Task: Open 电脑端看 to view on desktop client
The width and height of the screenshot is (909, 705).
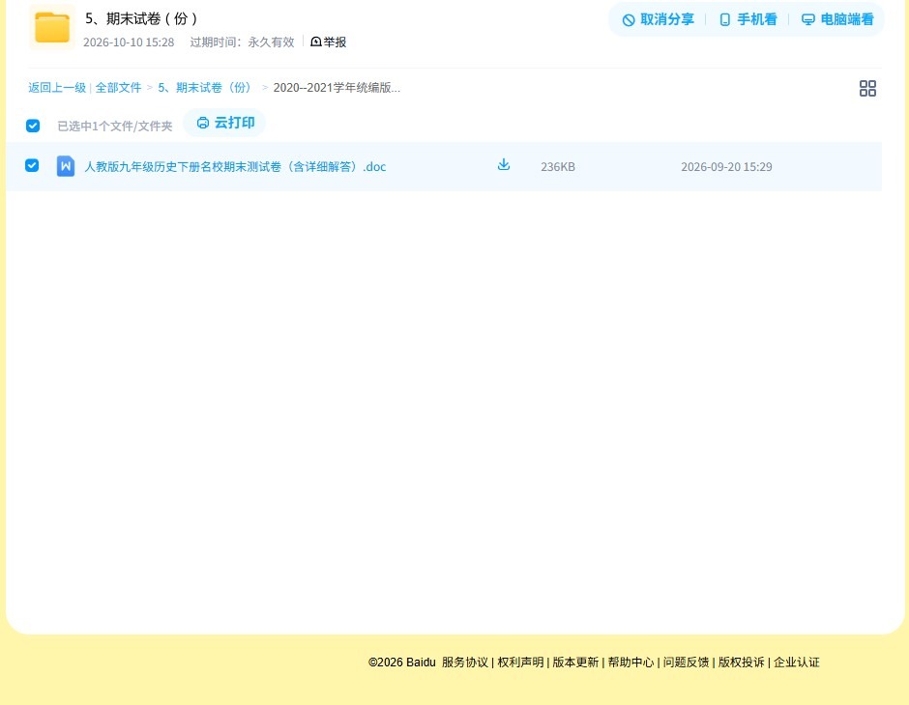Action: 837,19
